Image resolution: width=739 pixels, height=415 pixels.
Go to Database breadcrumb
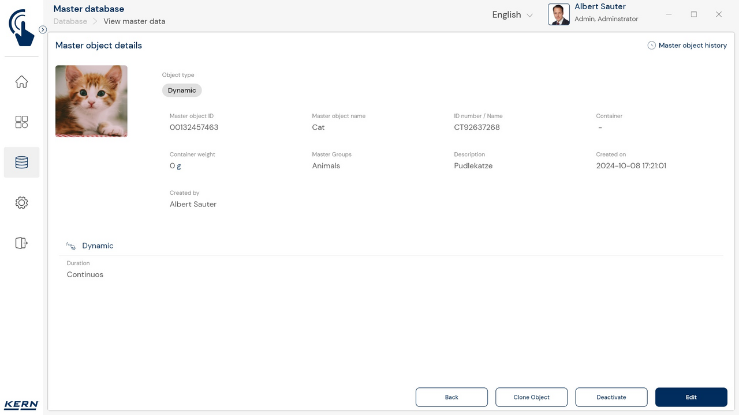click(x=70, y=21)
